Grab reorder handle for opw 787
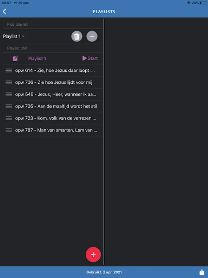This screenshot has width=208, height=278. pyautogui.click(x=9, y=130)
